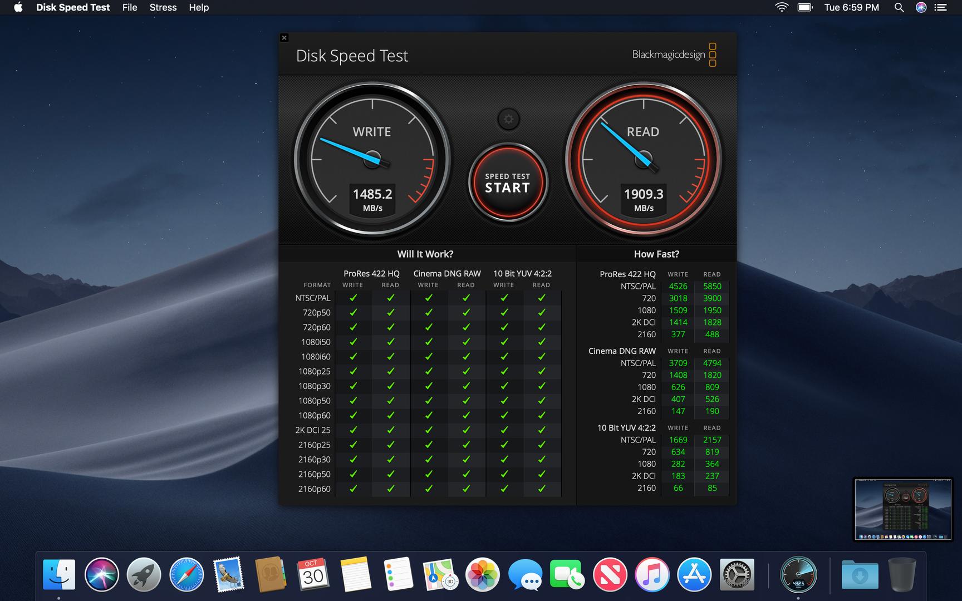The height and width of the screenshot is (601, 962).
Task: Click the Disk Speed Test Dock icon
Action: 798,574
